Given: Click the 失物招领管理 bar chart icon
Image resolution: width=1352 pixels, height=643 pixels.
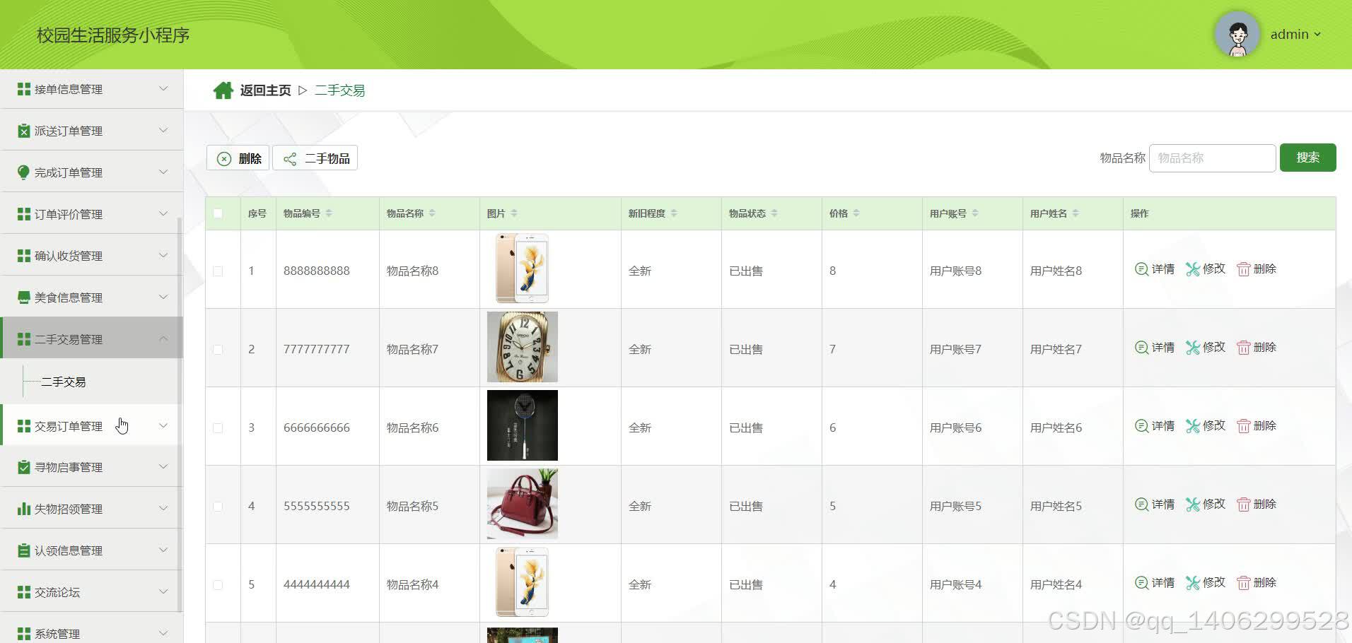Looking at the screenshot, I should [24, 509].
